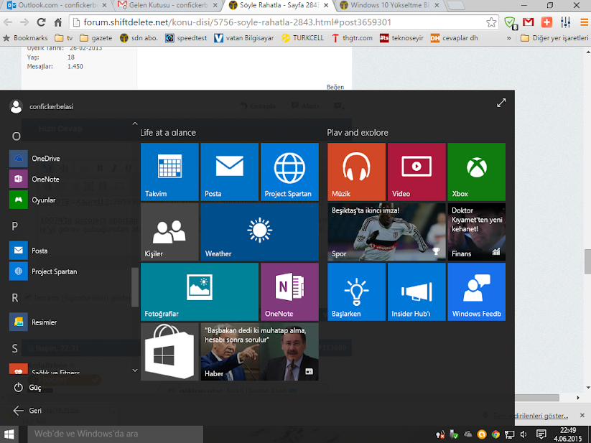Viewport: 591px width, 443px height.
Task: Jump to letter O section header
Action: [17, 136]
